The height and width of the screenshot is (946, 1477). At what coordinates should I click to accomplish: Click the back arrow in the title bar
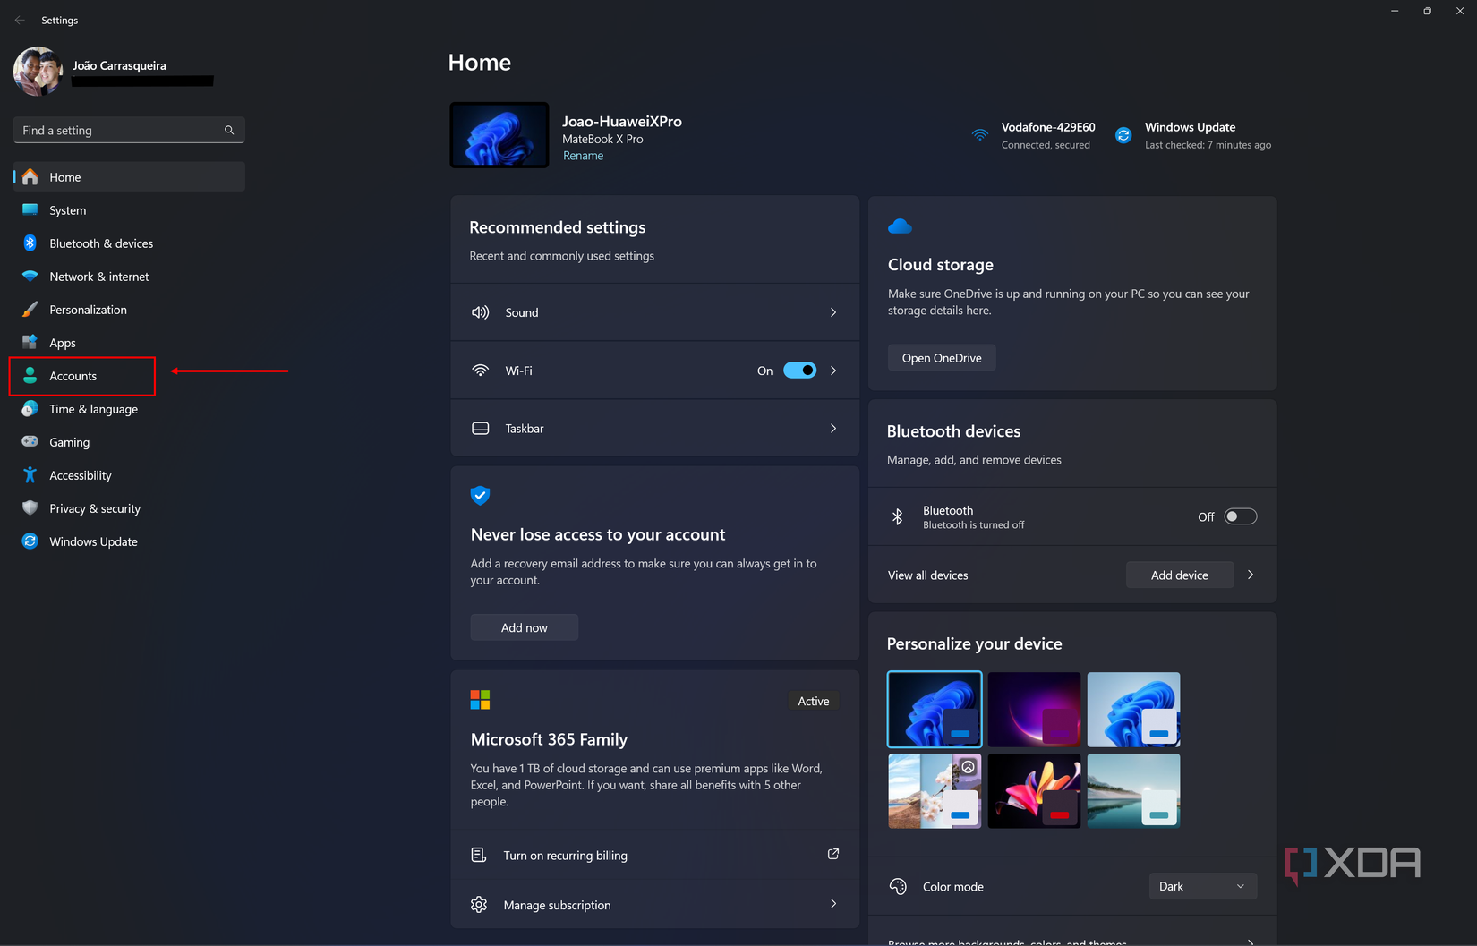[20, 19]
